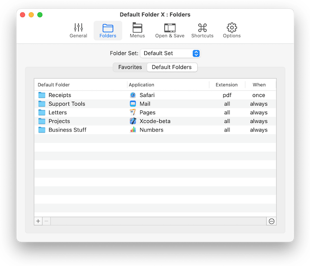Click the pdf extension cell
The height and width of the screenshot is (266, 310).
click(x=227, y=95)
